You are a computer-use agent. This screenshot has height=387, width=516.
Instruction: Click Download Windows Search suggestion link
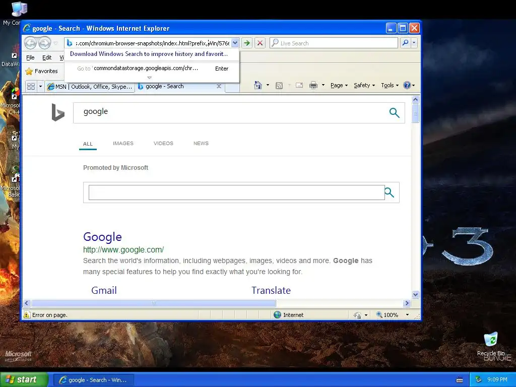point(149,54)
